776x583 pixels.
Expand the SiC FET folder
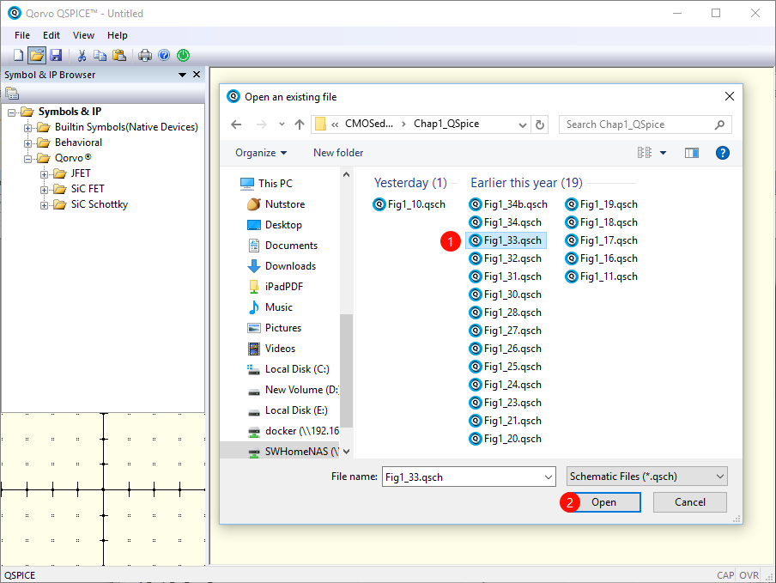[44, 190]
